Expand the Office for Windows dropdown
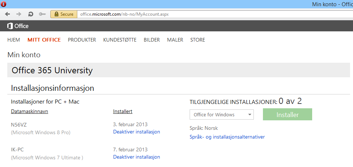The image size is (353, 167). coord(222,114)
